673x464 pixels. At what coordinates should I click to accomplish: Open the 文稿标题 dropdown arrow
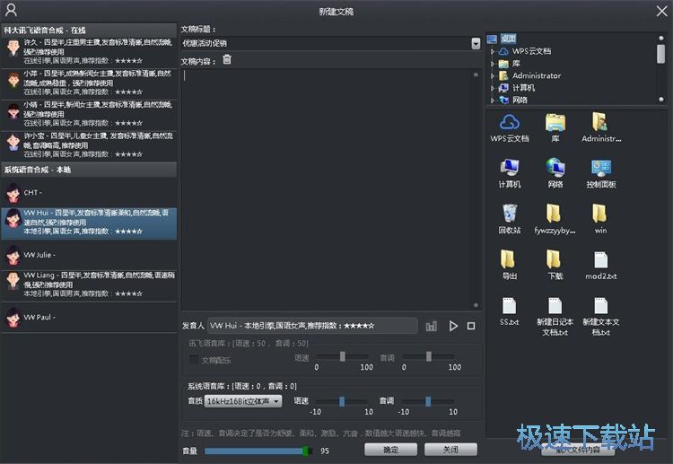pos(476,43)
